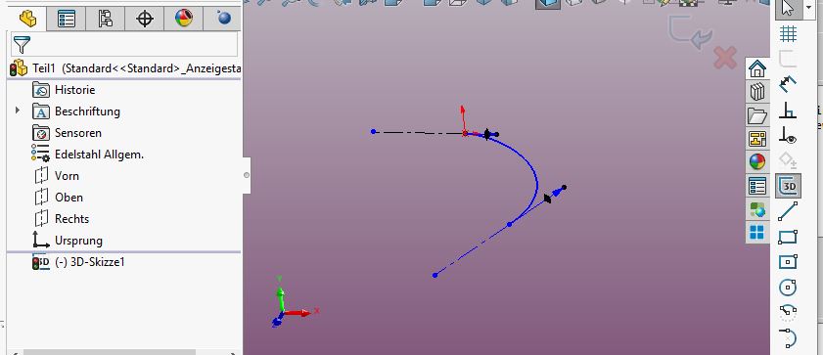Open the Design Library task pane

tap(756, 92)
